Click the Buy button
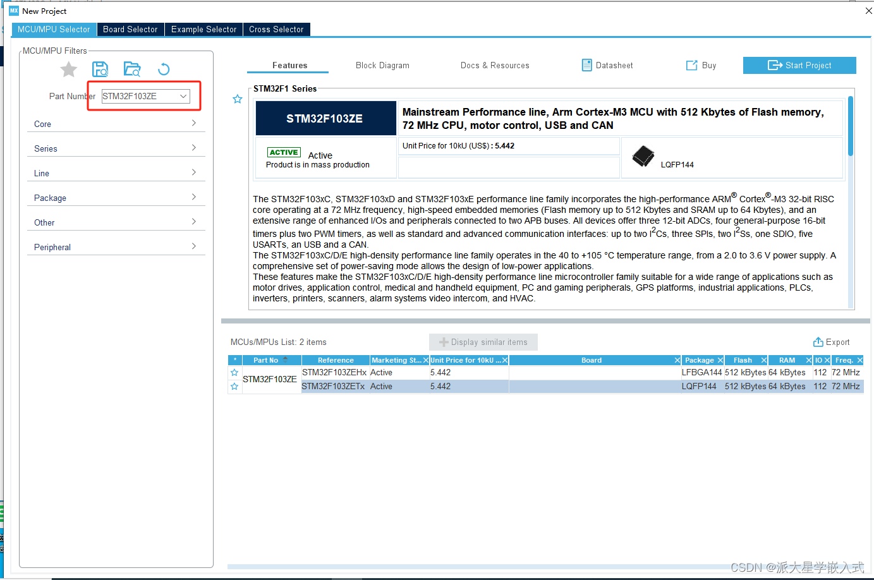 pyautogui.click(x=701, y=66)
